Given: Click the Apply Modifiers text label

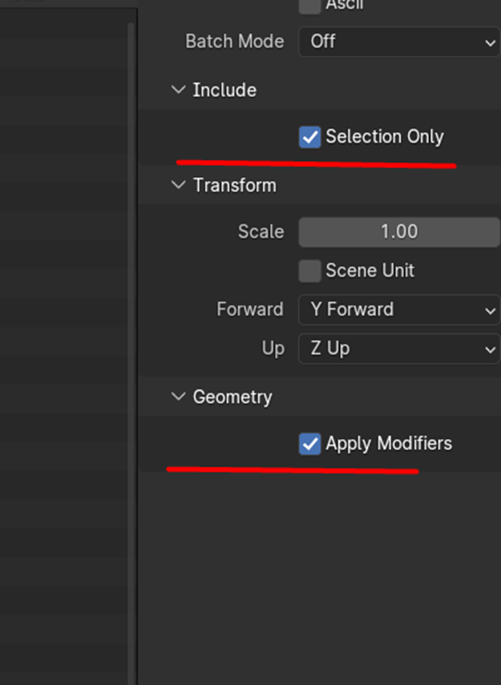Looking at the screenshot, I should [389, 444].
